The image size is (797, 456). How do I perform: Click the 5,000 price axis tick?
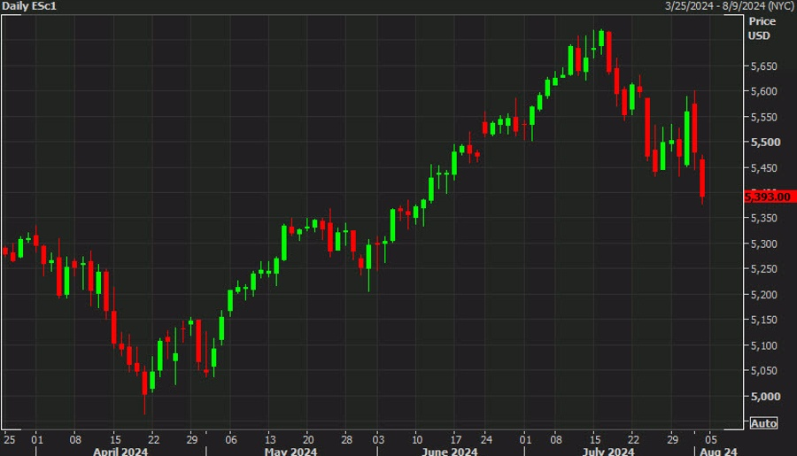(765, 397)
